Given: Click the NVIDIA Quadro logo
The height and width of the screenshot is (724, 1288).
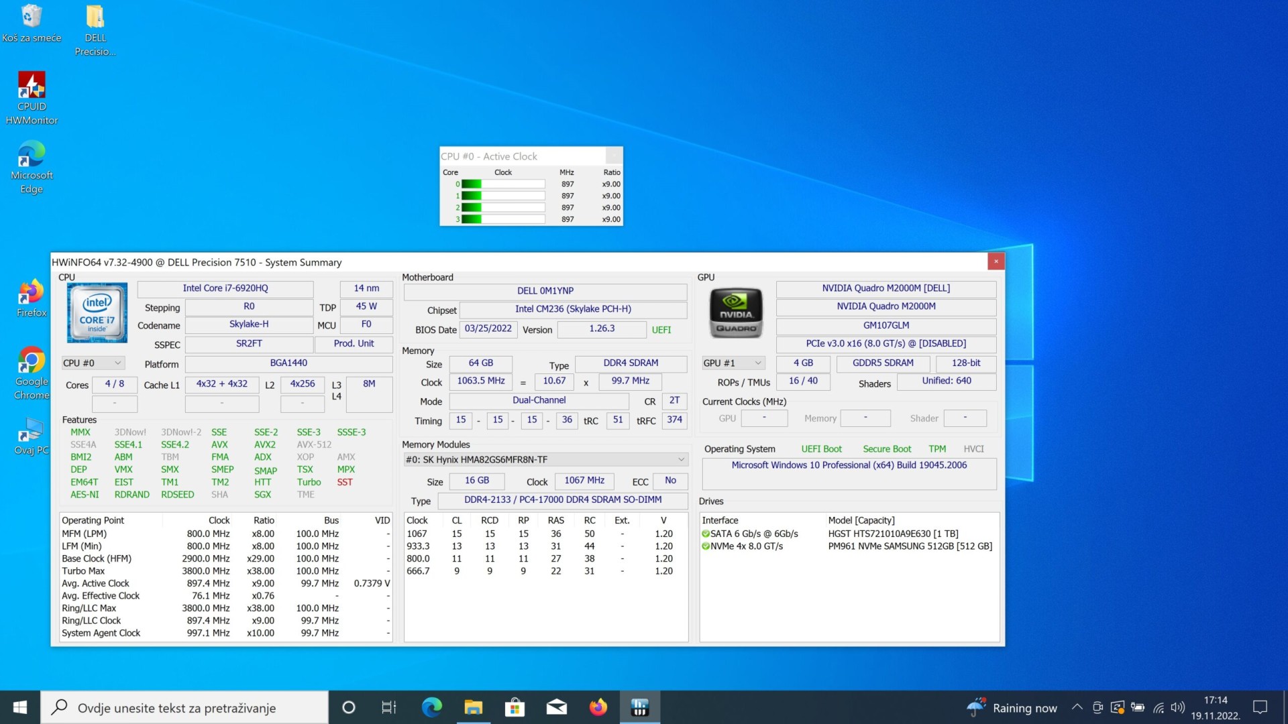Looking at the screenshot, I should [736, 313].
